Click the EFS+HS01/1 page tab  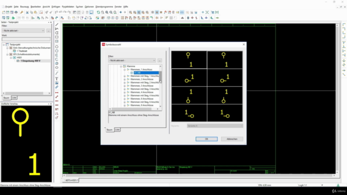coord(72,180)
